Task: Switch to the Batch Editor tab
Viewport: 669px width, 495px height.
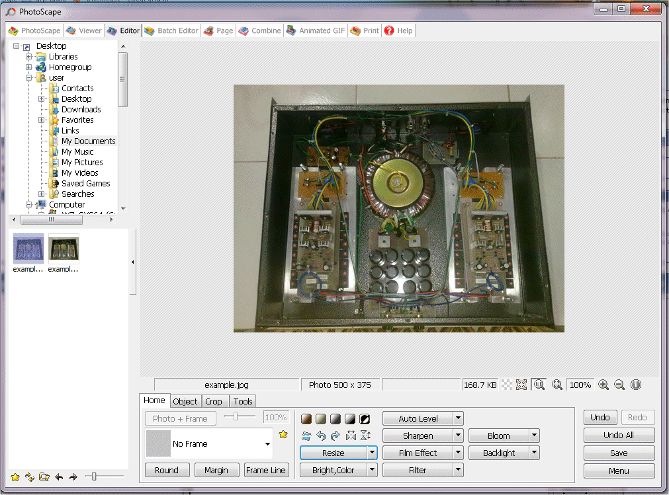Action: [171, 30]
